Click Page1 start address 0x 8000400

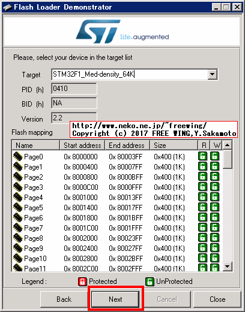click(80, 166)
